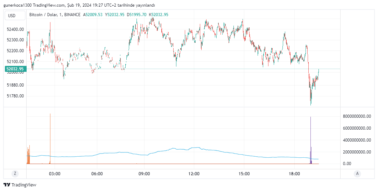Click the 03:00 time axis label
Image resolution: width=378 pixels, height=191 pixels.
tap(55, 173)
